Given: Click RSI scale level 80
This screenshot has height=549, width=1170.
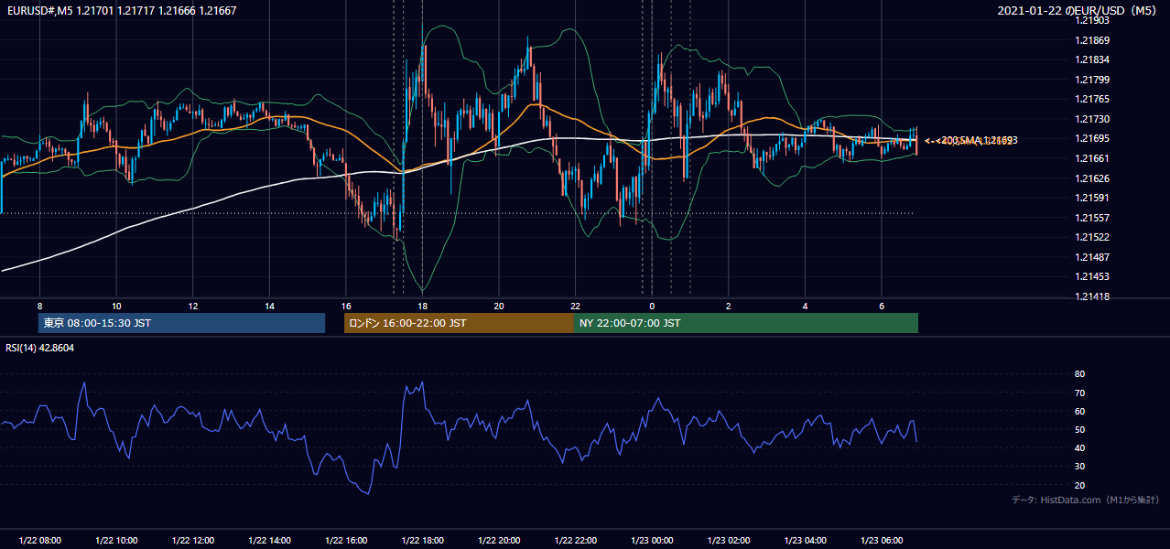Looking at the screenshot, I should [x=1080, y=374].
